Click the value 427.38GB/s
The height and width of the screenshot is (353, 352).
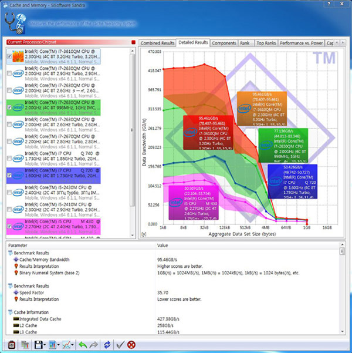point(168,319)
